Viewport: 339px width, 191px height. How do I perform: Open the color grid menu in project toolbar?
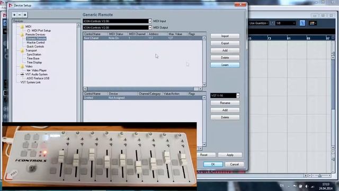[x=313, y=23]
